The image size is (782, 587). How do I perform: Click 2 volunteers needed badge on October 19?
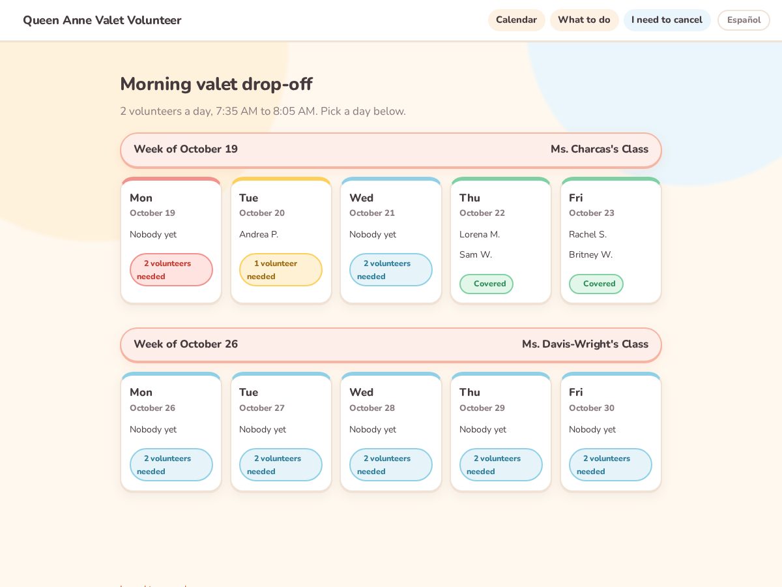(x=171, y=269)
